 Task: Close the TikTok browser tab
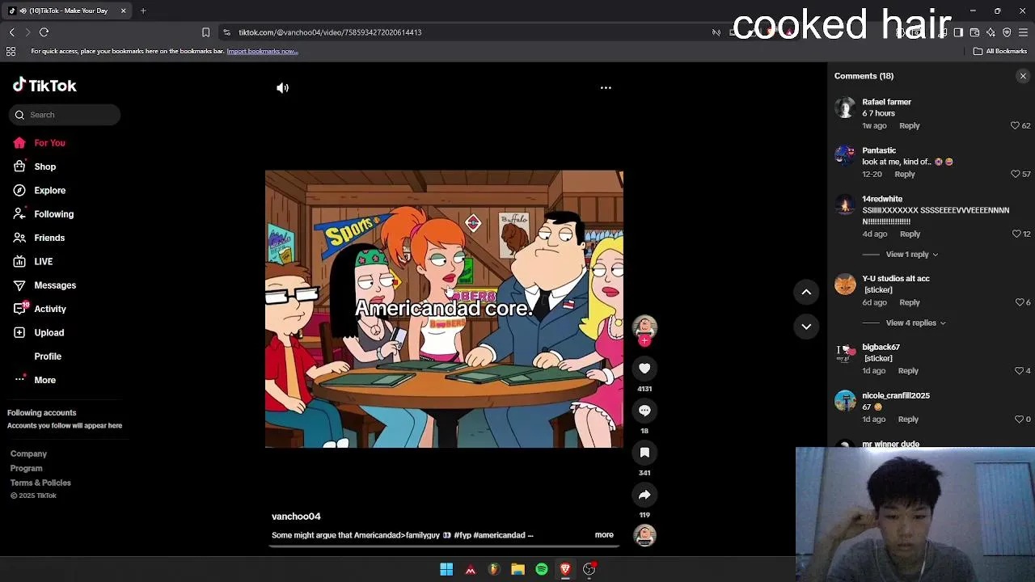point(123,11)
